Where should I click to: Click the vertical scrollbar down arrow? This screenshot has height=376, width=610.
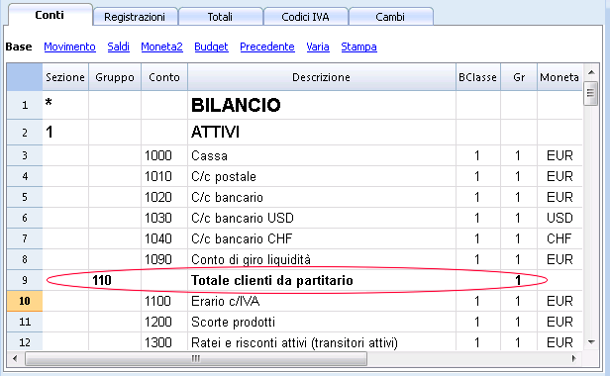[x=591, y=342]
